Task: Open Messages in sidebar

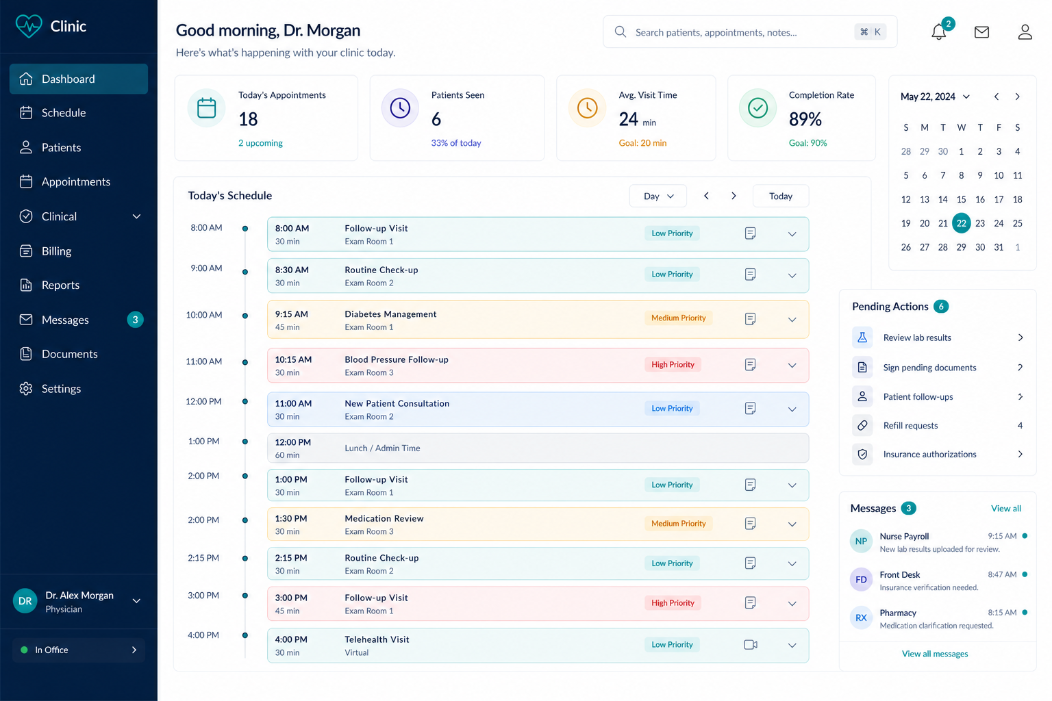Action: pos(79,320)
